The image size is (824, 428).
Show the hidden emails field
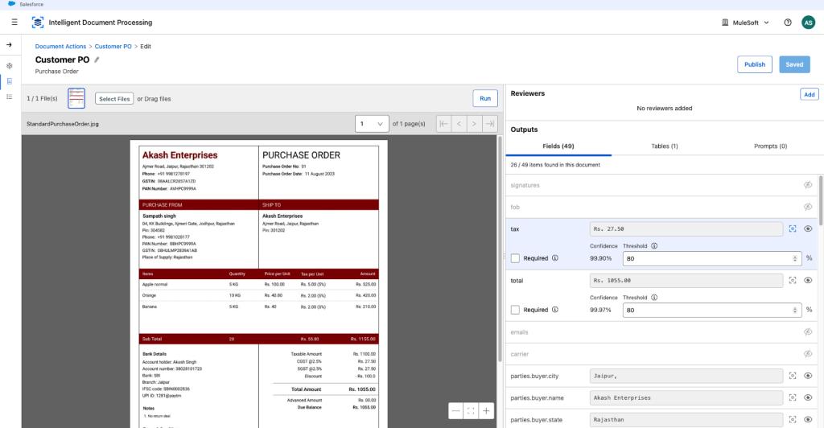tap(808, 332)
